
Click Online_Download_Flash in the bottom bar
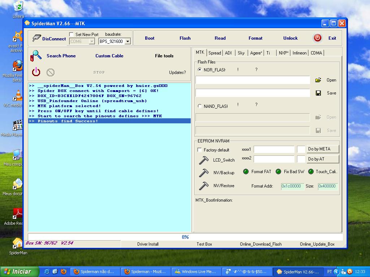pyautogui.click(x=261, y=244)
